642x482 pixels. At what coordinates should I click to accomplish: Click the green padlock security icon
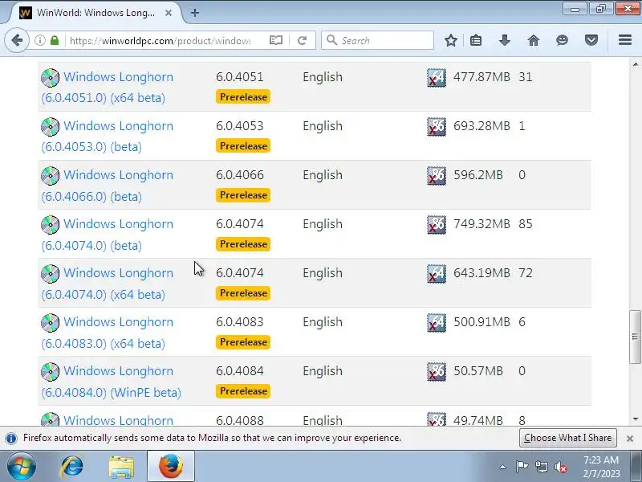coord(55,40)
